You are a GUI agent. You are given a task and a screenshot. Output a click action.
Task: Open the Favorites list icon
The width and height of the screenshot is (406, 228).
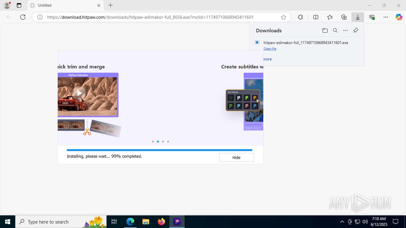(330, 17)
